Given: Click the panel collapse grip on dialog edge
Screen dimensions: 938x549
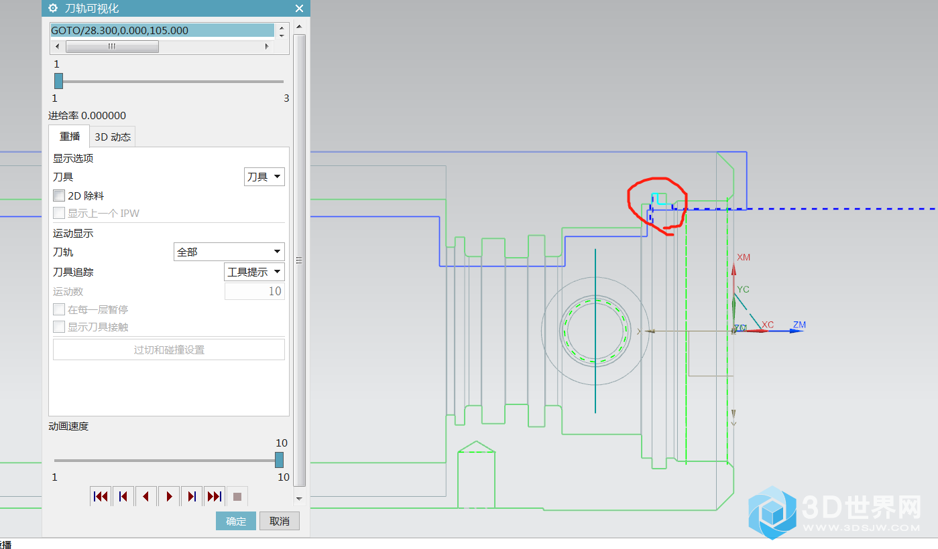Looking at the screenshot, I should pyautogui.click(x=299, y=260).
